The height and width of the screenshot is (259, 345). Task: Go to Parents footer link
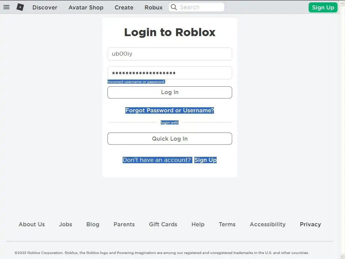click(124, 224)
